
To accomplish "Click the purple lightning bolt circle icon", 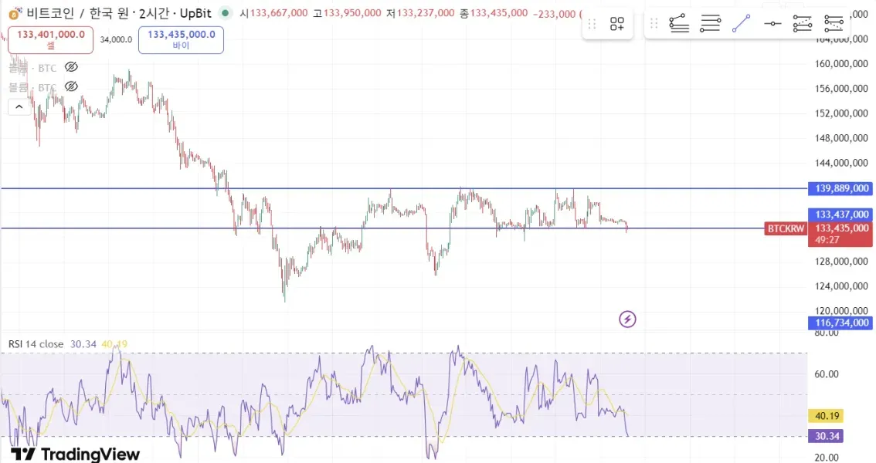I will point(627,319).
